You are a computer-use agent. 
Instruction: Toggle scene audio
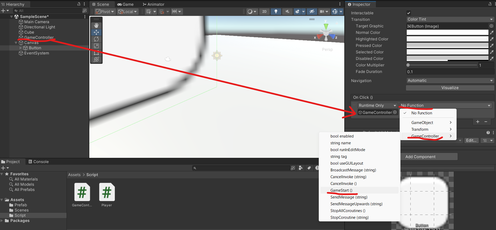(x=287, y=11)
